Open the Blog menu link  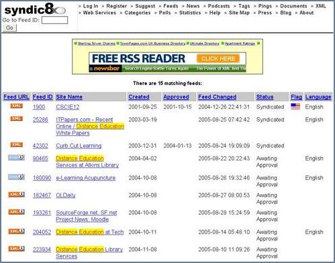[x=286, y=13]
